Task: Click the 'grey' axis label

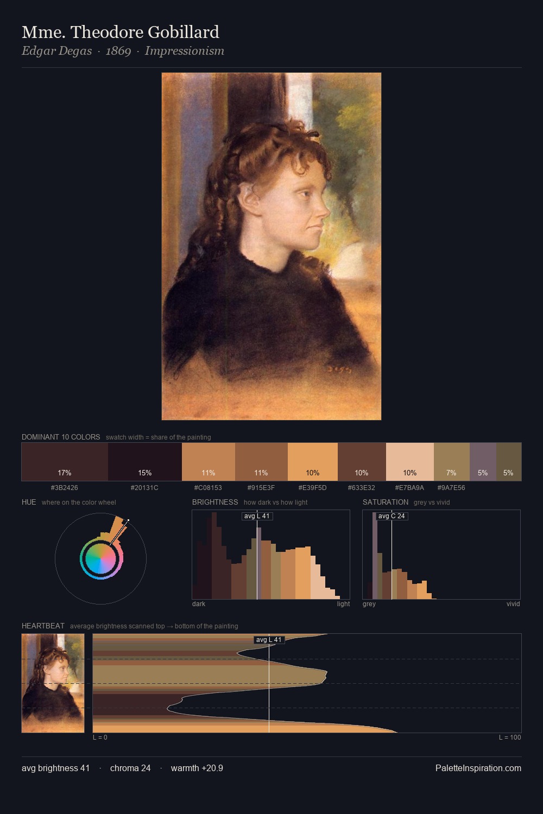Action: tap(369, 604)
